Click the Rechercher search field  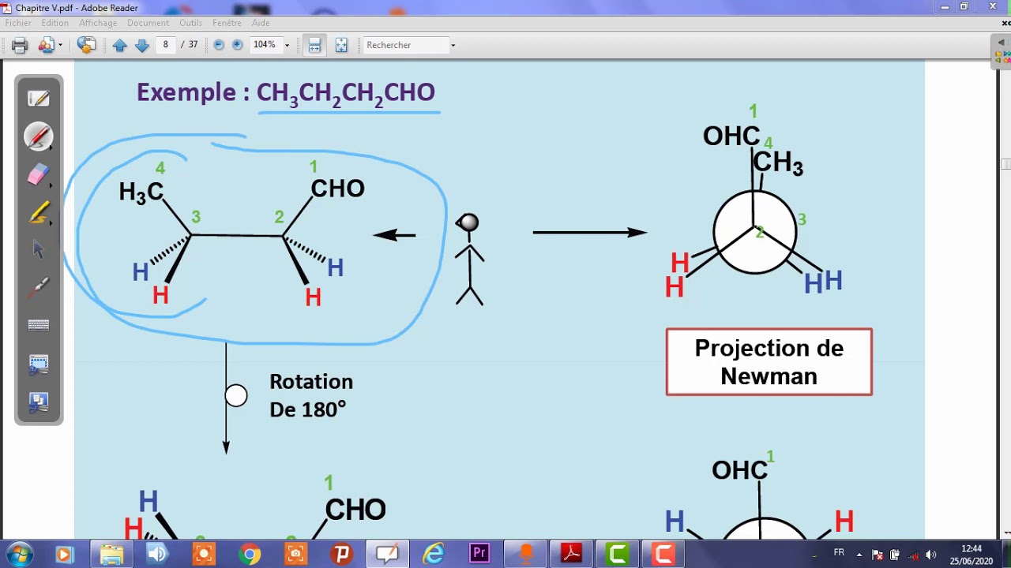coord(406,45)
